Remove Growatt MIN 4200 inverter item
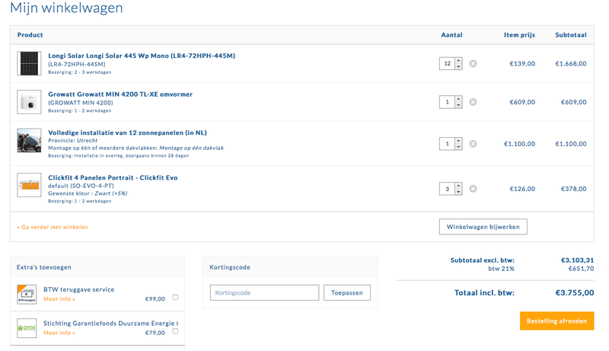This screenshot has width=609, height=351. (473, 101)
